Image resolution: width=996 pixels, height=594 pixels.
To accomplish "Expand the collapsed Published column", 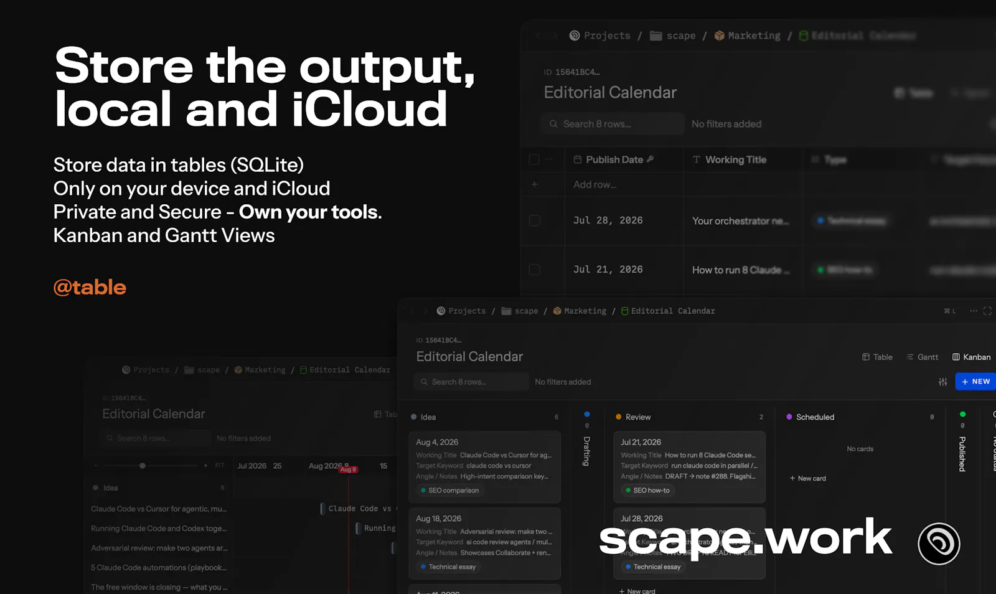I will [962, 453].
